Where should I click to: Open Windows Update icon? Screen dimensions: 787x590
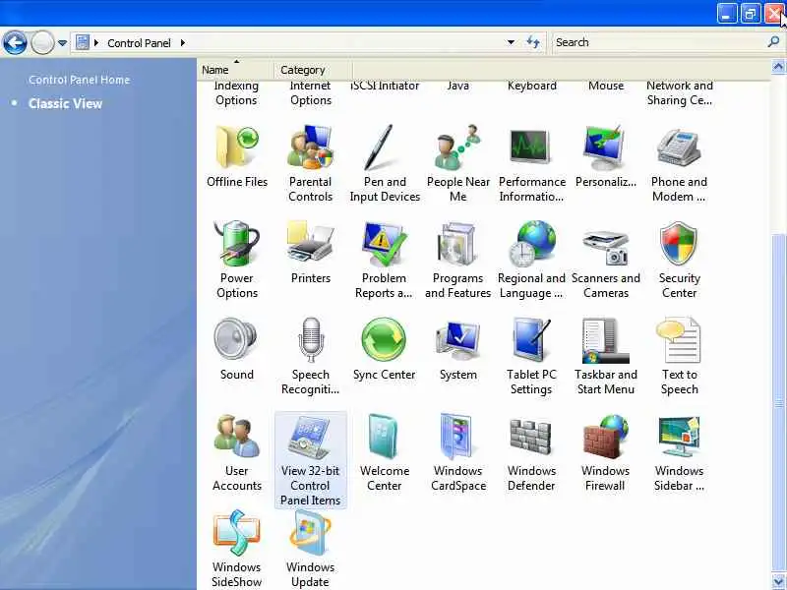click(x=310, y=533)
